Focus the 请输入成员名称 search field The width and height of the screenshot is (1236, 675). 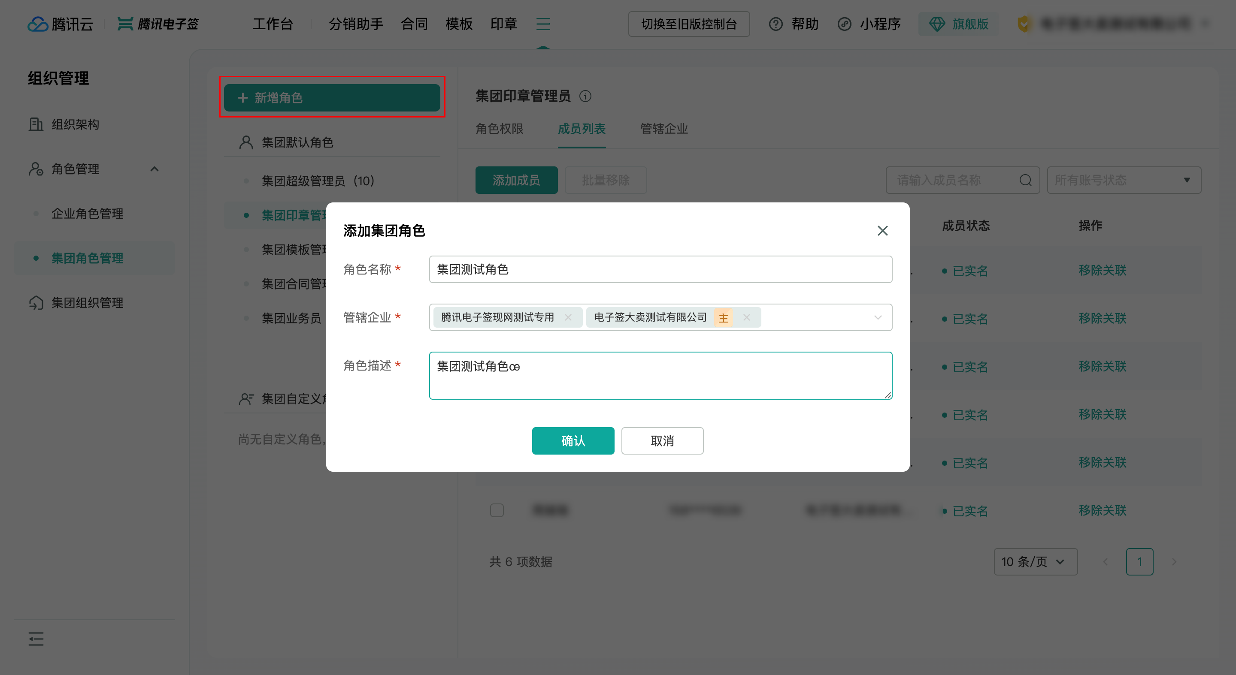(963, 180)
